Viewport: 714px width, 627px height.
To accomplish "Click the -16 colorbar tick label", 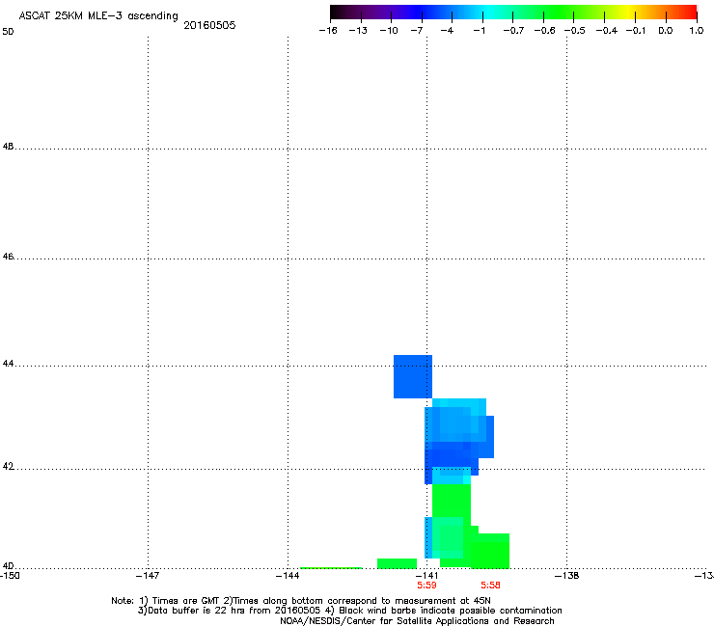I will [x=328, y=31].
